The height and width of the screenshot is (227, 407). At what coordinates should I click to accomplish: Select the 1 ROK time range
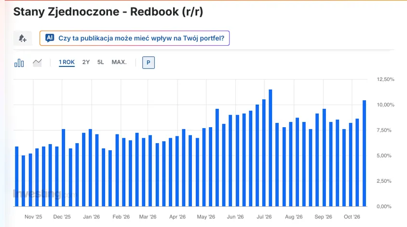(67, 62)
